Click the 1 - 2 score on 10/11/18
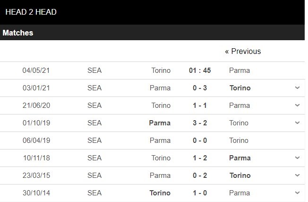Viewport: 308px width, 202px height. click(200, 158)
